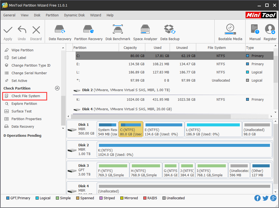
Task: Open the Disk menu
Action: (x=37, y=15)
